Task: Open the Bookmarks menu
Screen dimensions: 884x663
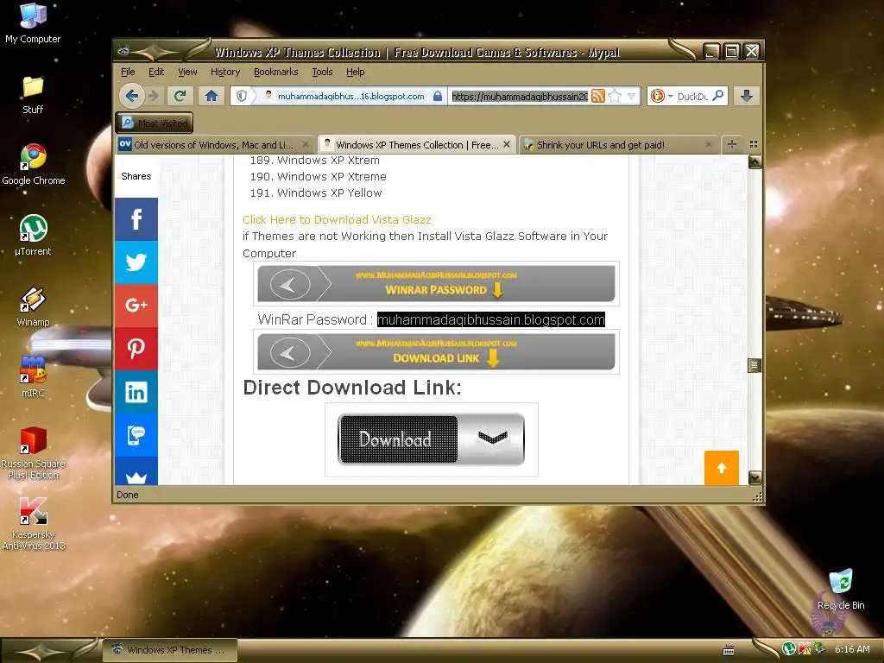Action: coord(275,72)
